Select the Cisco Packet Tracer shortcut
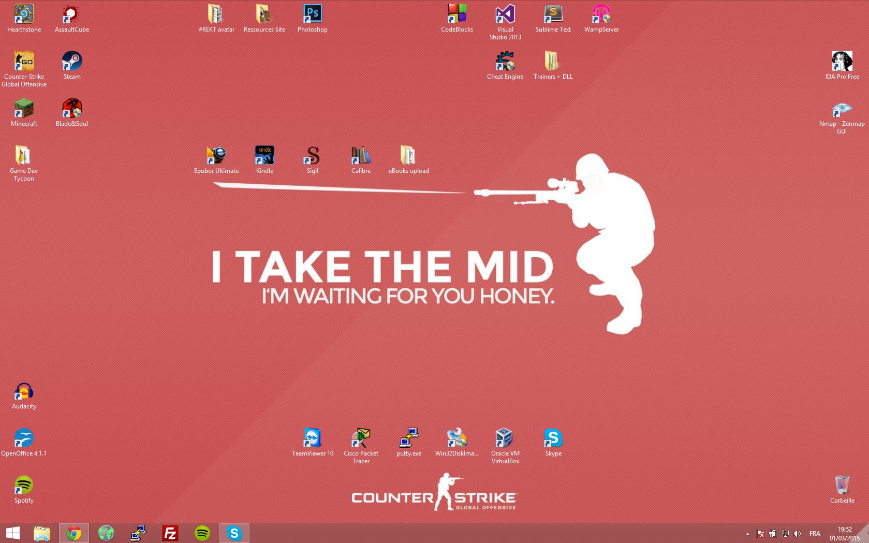This screenshot has width=869, height=543. [x=361, y=446]
